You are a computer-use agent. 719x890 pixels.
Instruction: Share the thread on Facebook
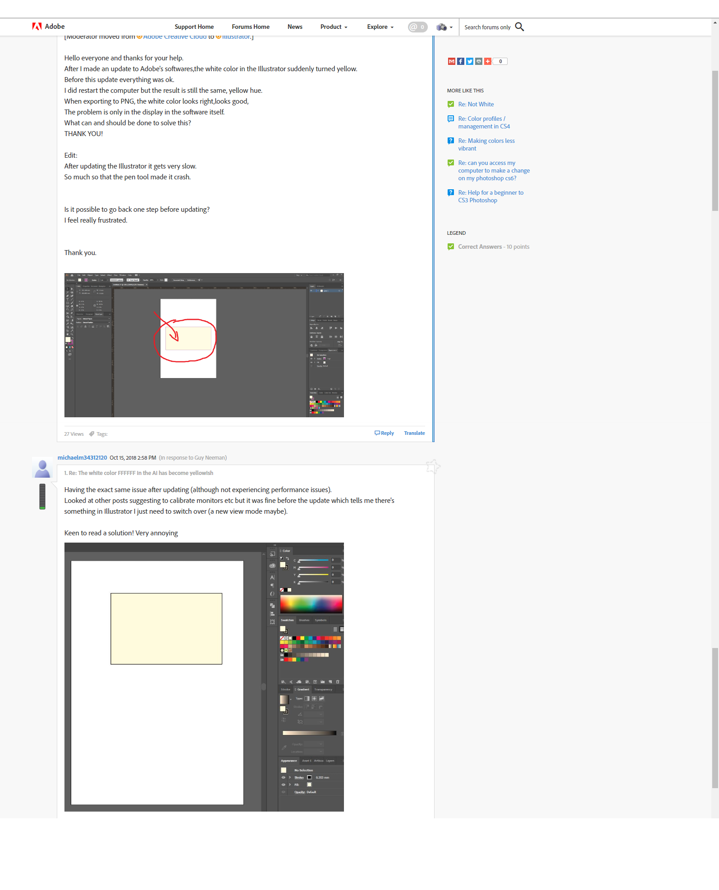coord(460,61)
